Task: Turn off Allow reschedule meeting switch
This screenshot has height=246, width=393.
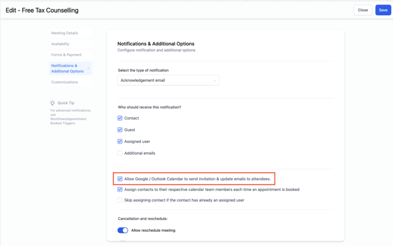Action: coord(123,230)
